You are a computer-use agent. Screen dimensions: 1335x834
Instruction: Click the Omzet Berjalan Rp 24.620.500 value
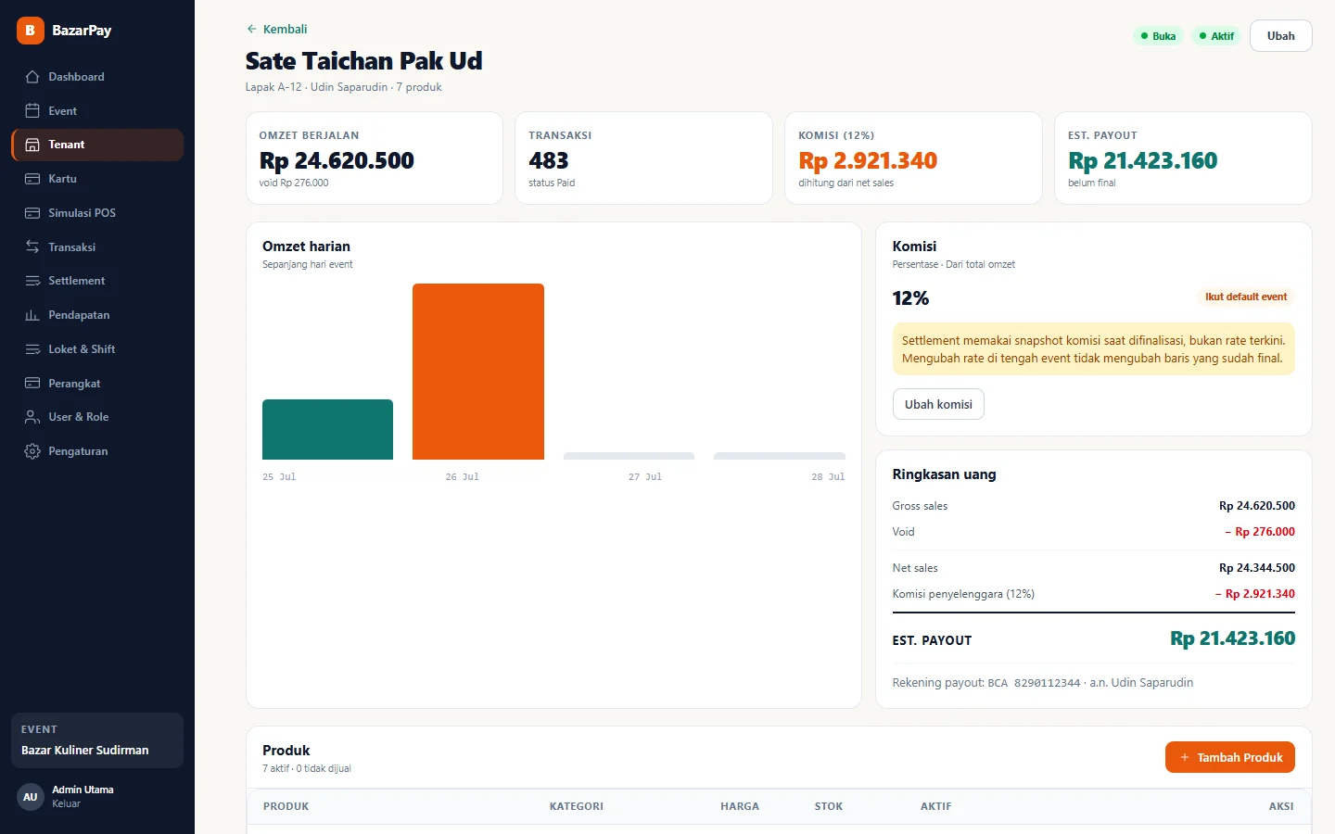(x=337, y=160)
